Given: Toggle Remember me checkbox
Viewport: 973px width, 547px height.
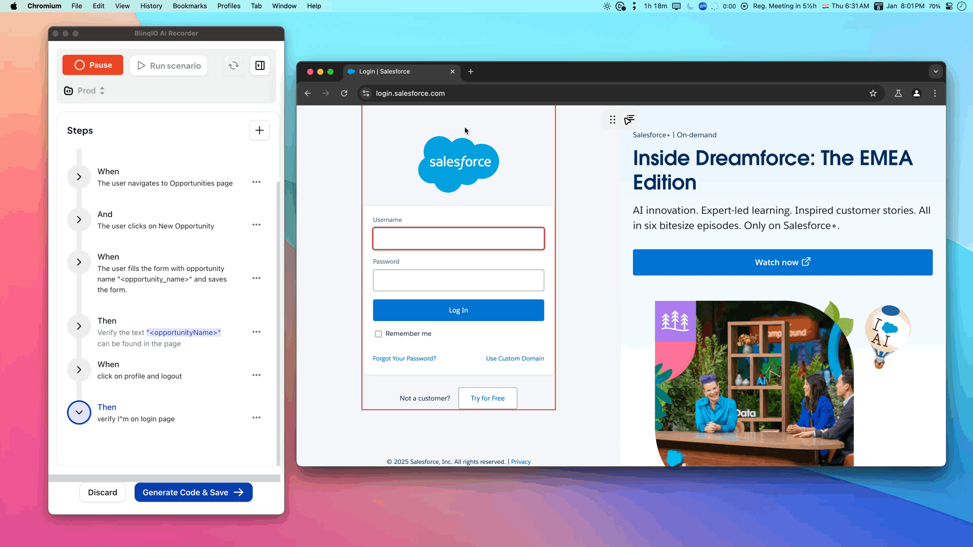Looking at the screenshot, I should coord(378,333).
